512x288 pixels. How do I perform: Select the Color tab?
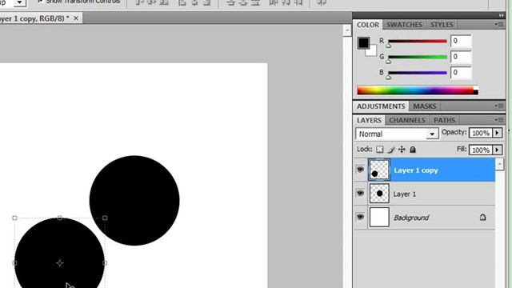point(368,25)
